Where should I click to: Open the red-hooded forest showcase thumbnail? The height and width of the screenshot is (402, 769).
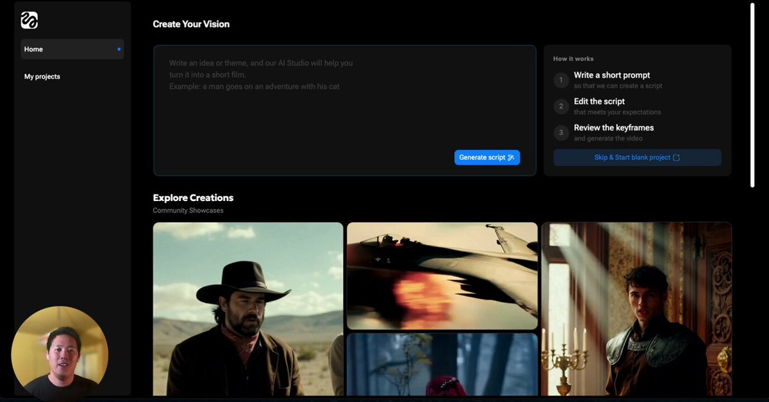point(442,364)
